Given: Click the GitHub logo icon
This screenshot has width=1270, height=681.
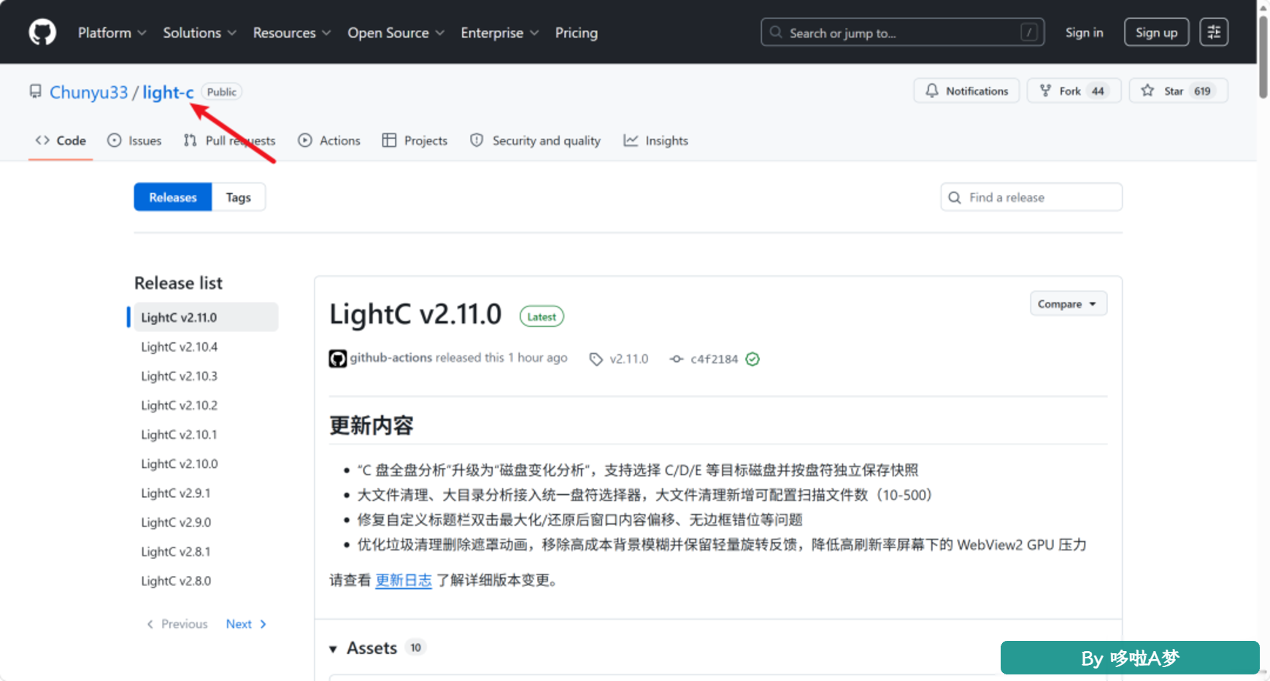Looking at the screenshot, I should tap(42, 32).
